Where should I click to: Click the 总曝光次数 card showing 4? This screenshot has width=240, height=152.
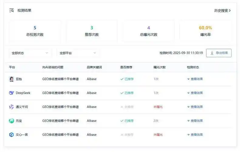click(x=149, y=31)
